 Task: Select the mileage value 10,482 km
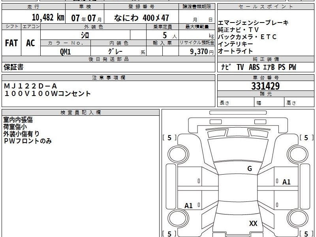click(48, 17)
